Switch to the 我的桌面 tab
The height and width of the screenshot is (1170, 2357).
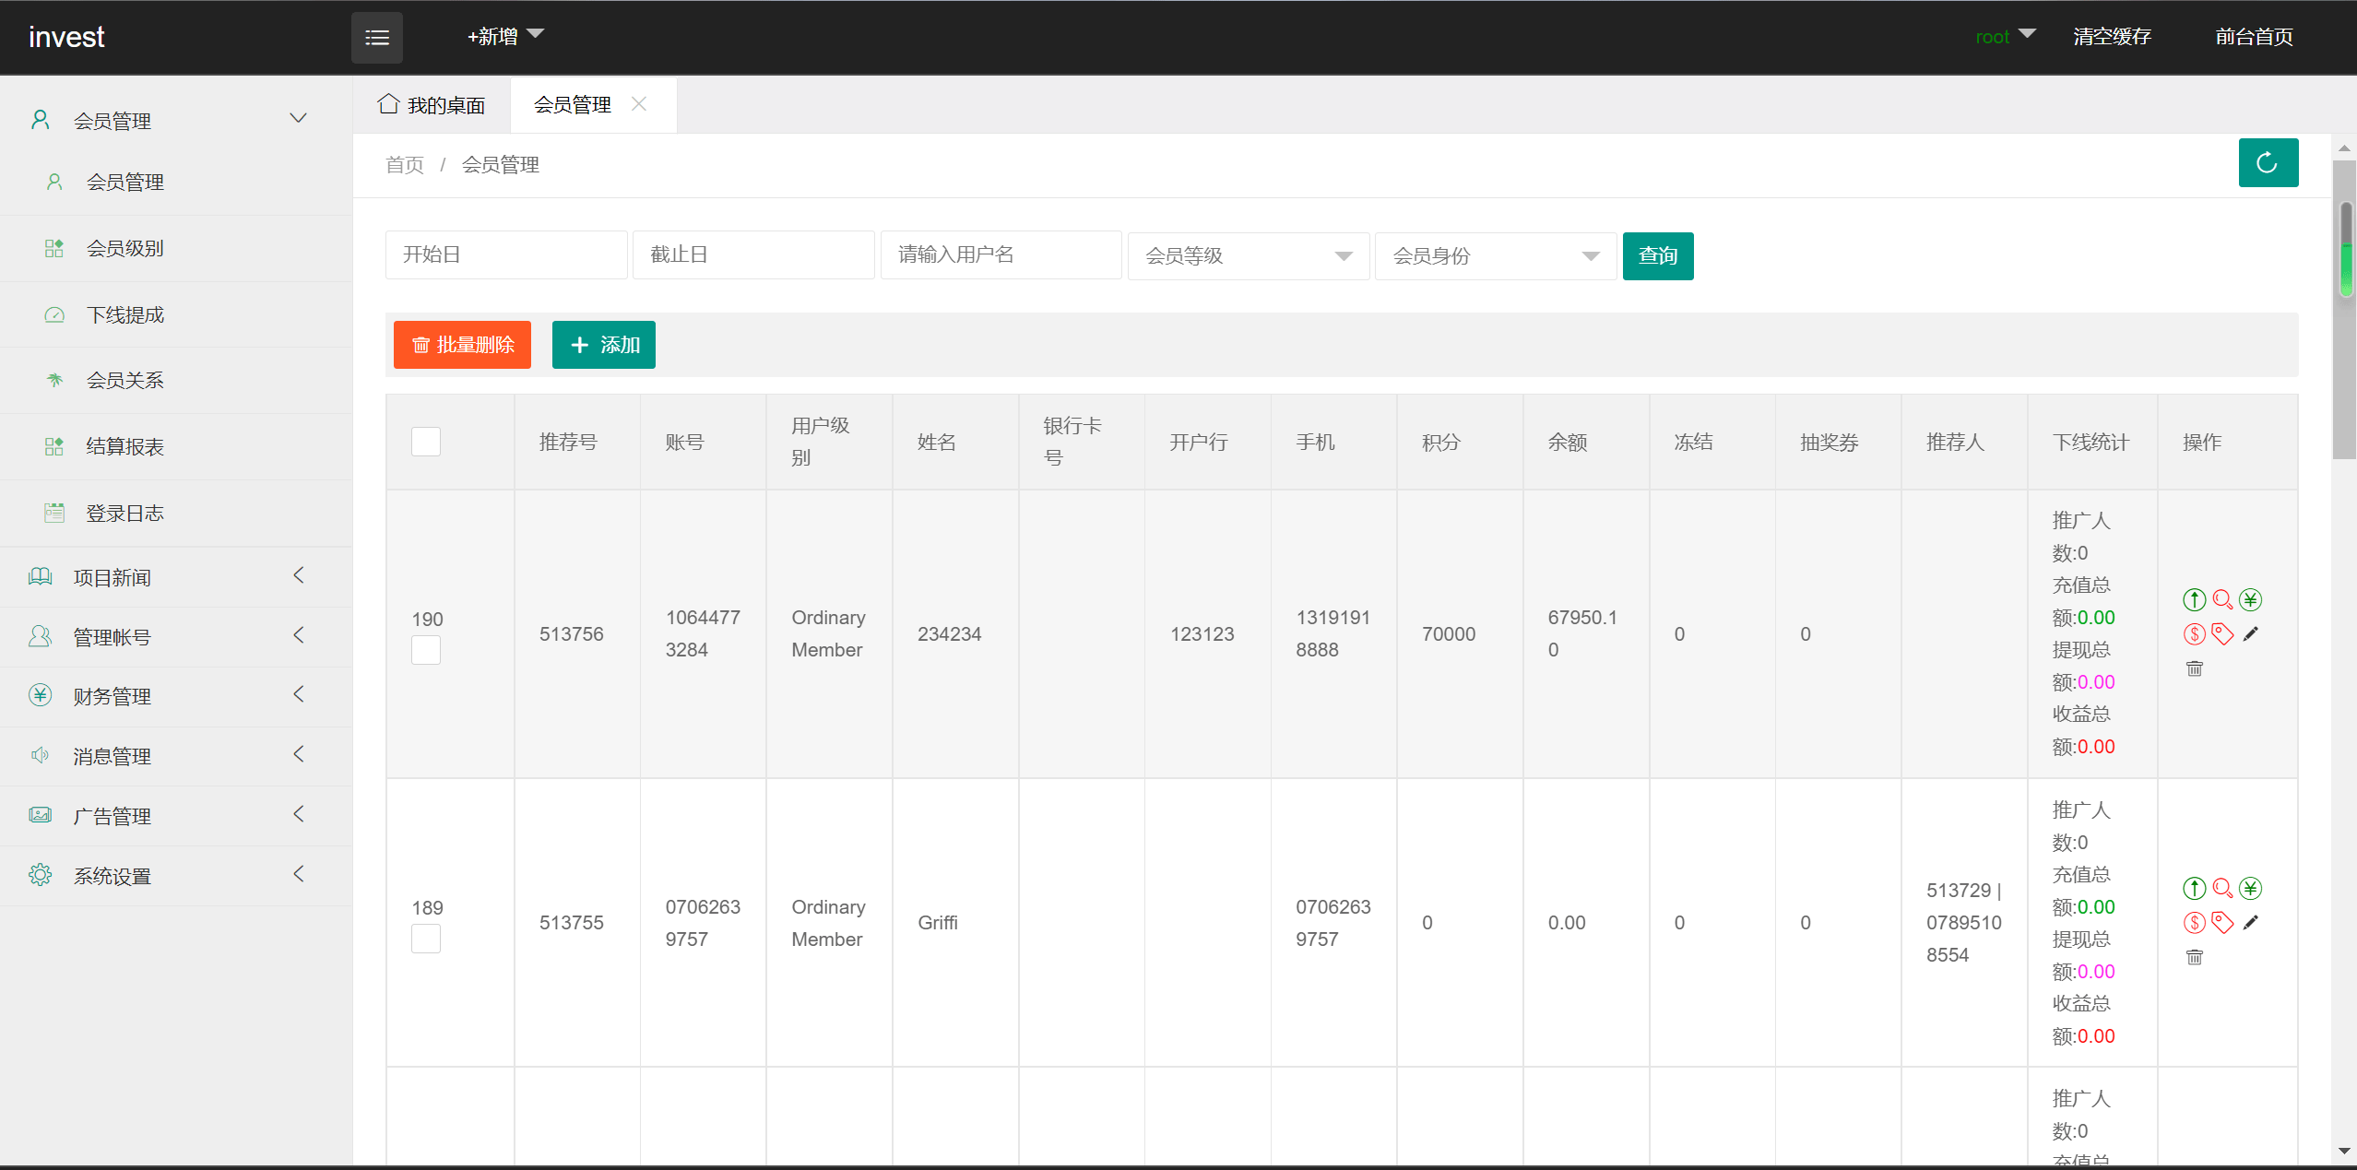pos(432,105)
